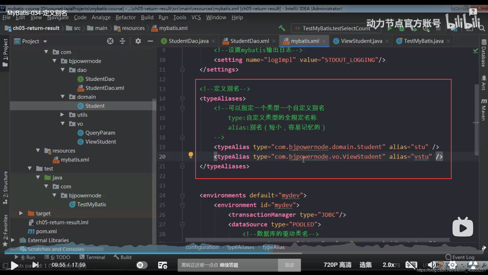Click the green inspection checkmark in editor corner

(x=475, y=51)
